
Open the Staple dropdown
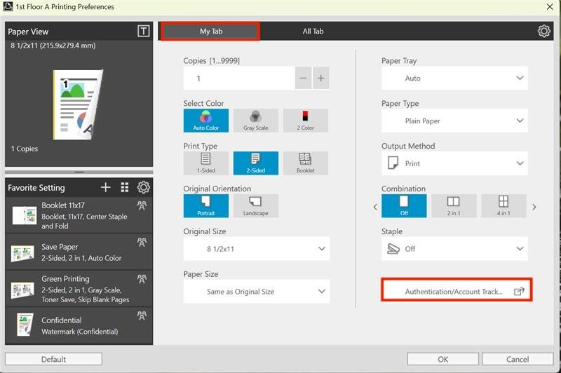click(454, 248)
